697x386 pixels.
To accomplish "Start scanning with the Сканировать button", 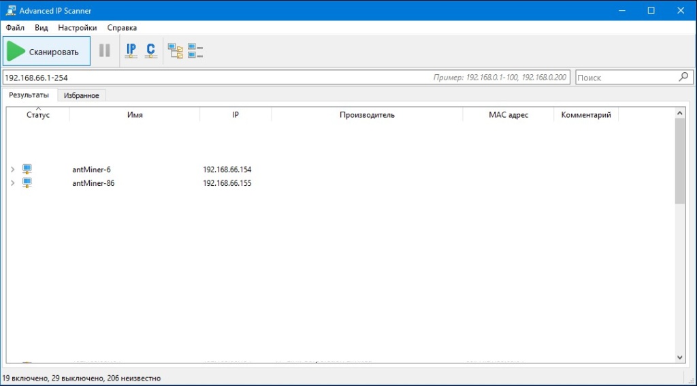I will [46, 51].
